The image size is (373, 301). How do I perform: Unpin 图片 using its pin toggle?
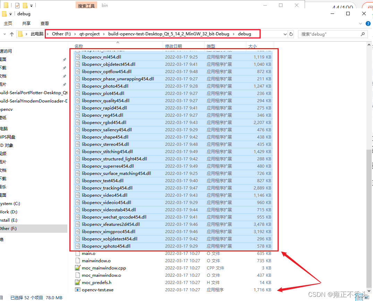tap(65, 85)
